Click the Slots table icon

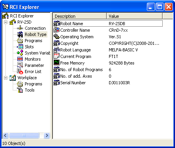coord(20,47)
